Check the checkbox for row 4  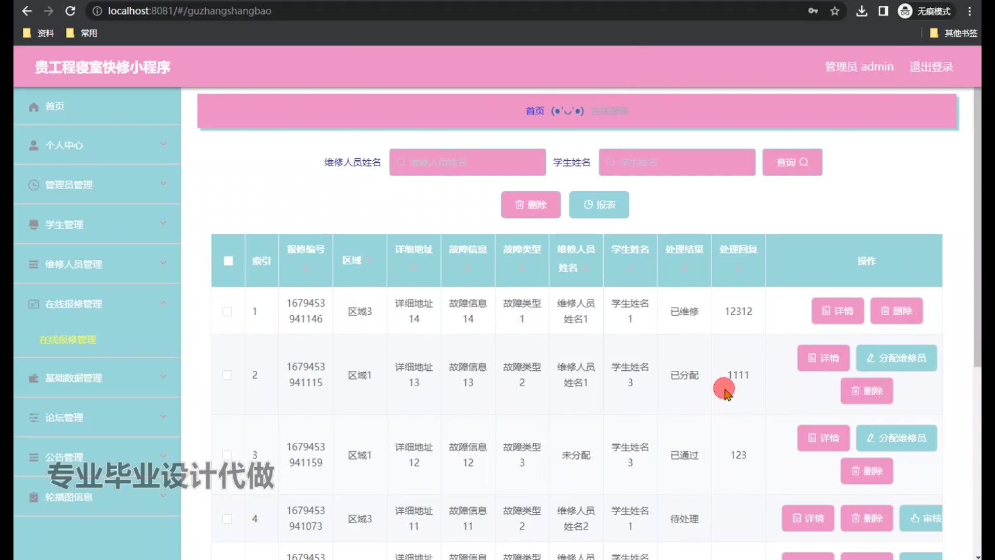pyautogui.click(x=227, y=519)
